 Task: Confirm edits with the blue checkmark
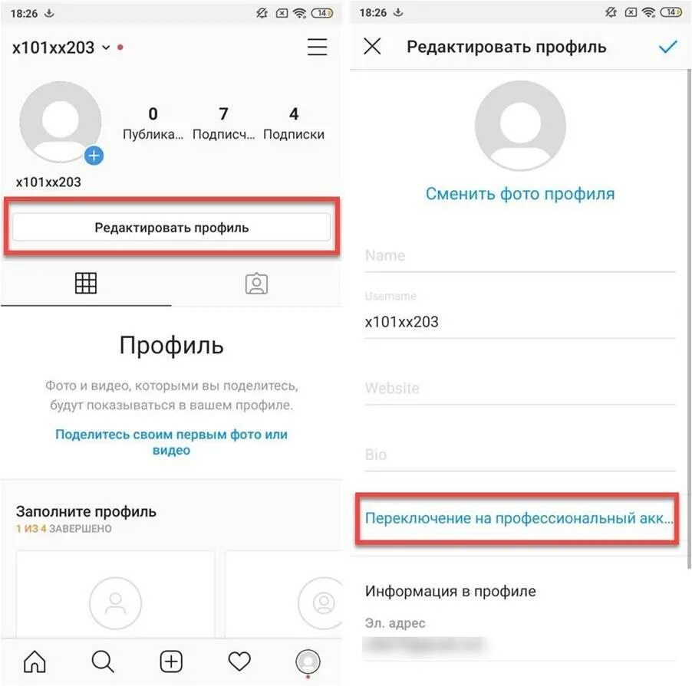(x=667, y=46)
